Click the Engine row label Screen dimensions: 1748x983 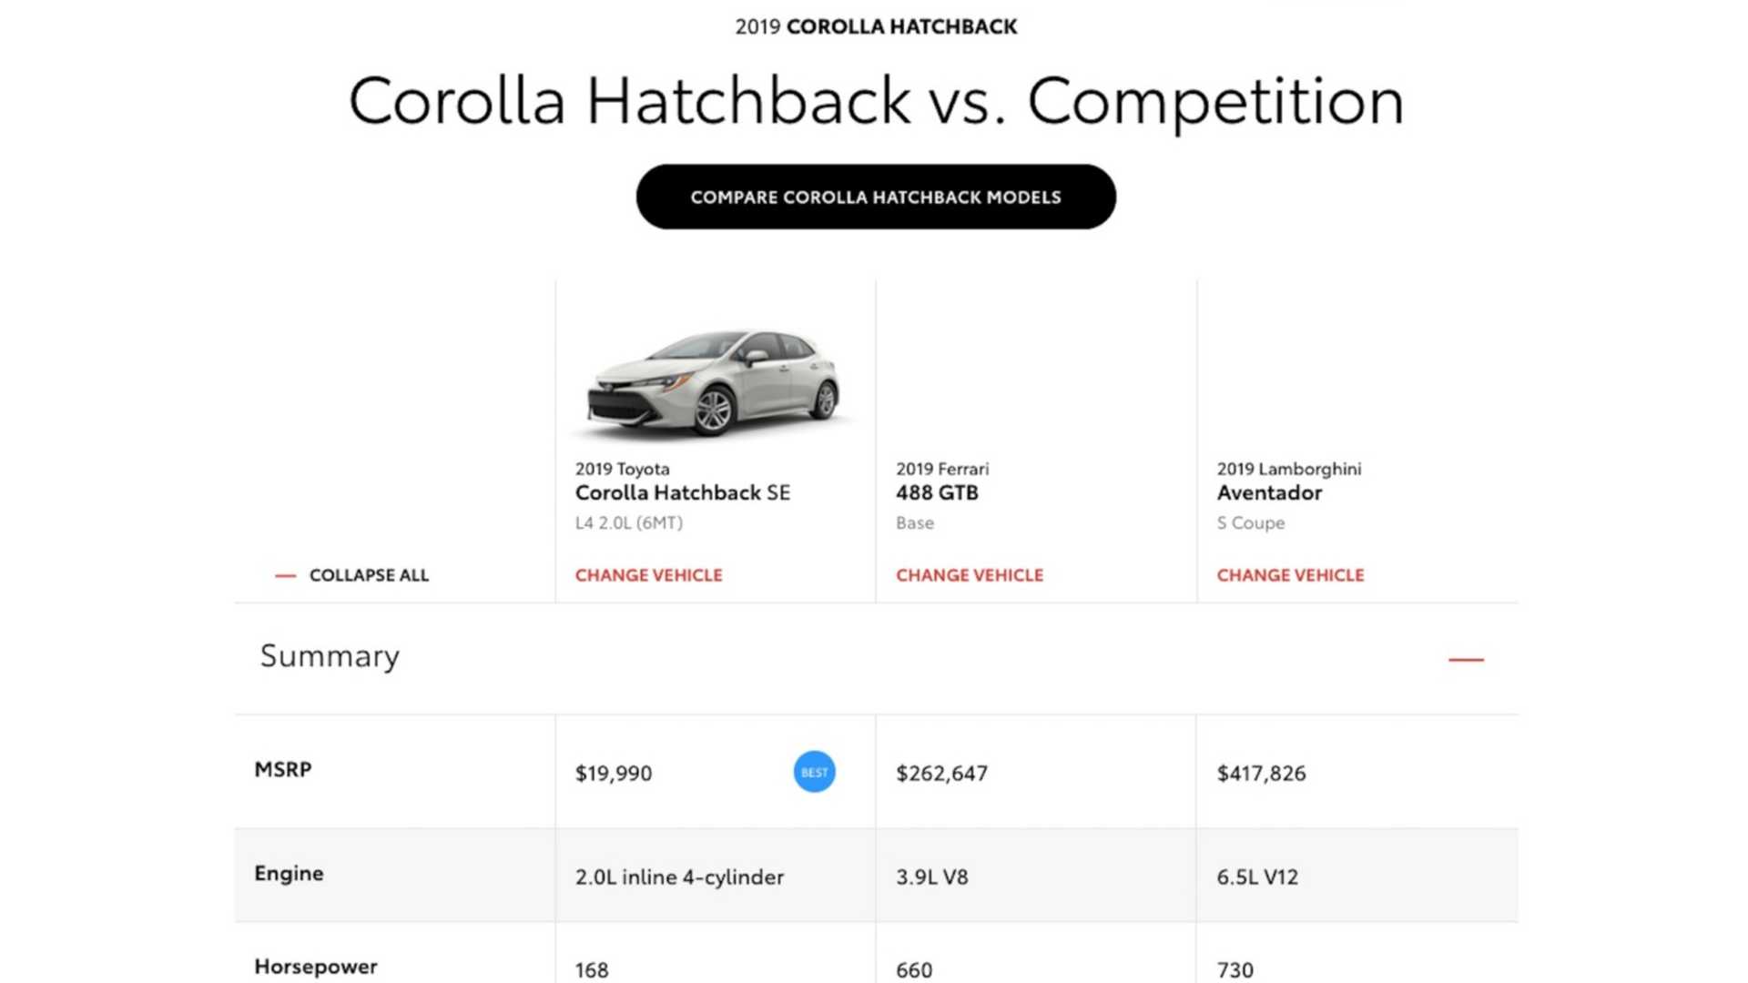point(289,873)
